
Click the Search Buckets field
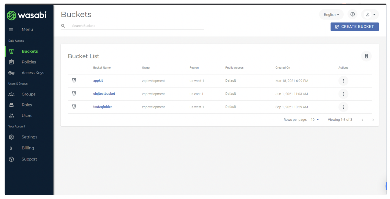pyautogui.click(x=135, y=26)
